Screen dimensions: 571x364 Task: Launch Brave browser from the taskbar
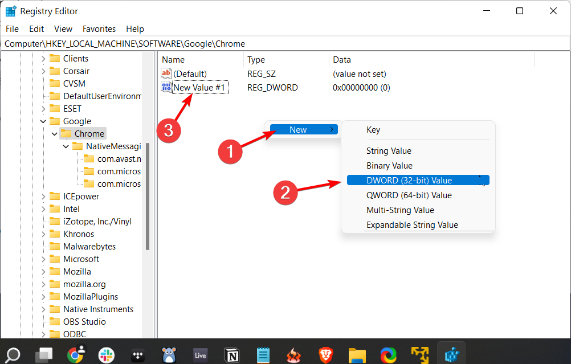(325, 355)
